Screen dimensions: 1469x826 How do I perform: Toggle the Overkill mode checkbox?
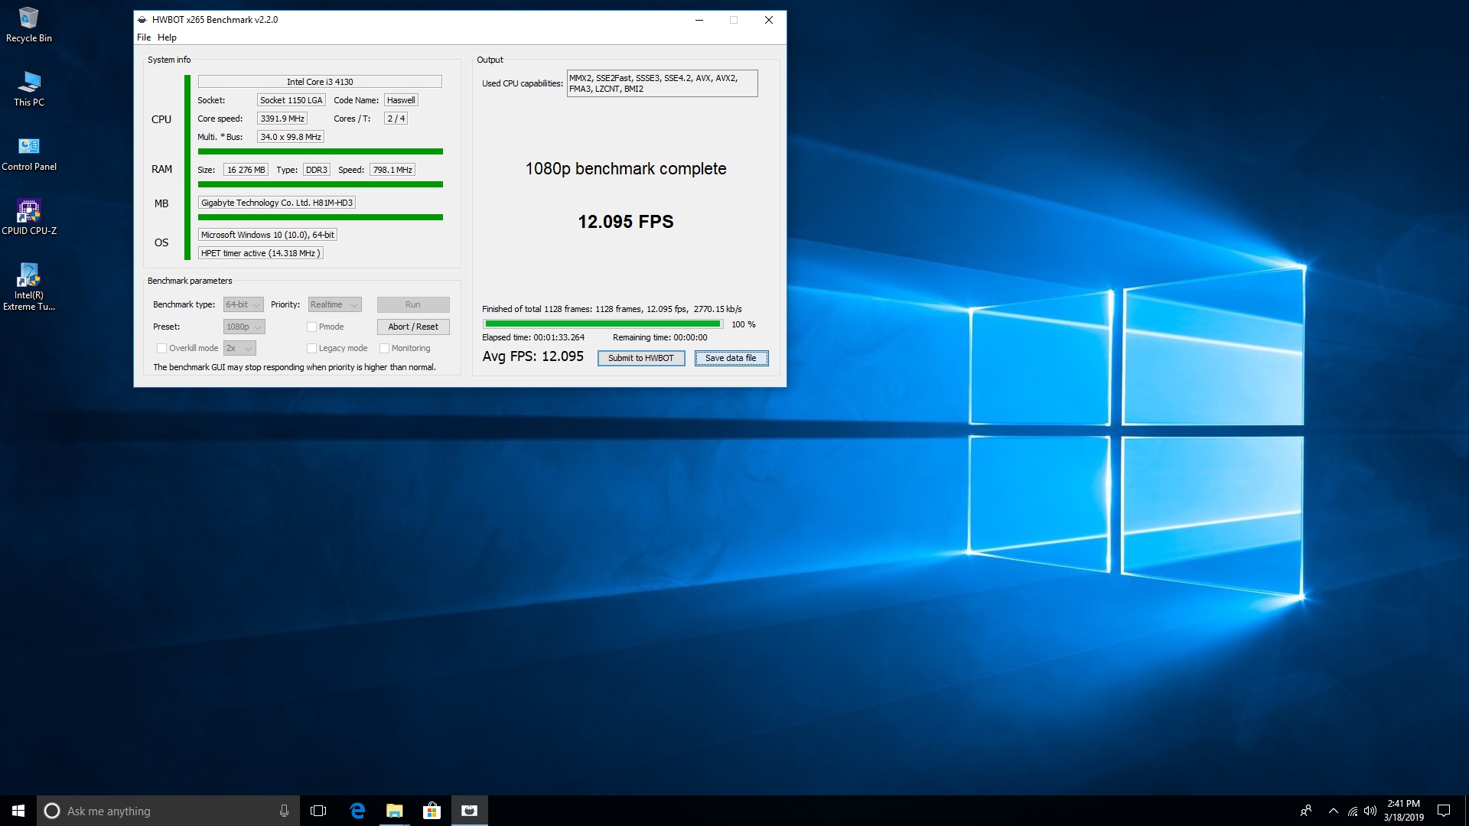click(x=161, y=348)
